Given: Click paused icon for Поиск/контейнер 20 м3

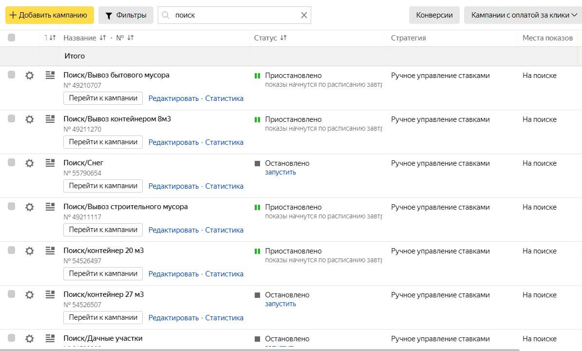Looking at the screenshot, I should pyautogui.click(x=257, y=251).
